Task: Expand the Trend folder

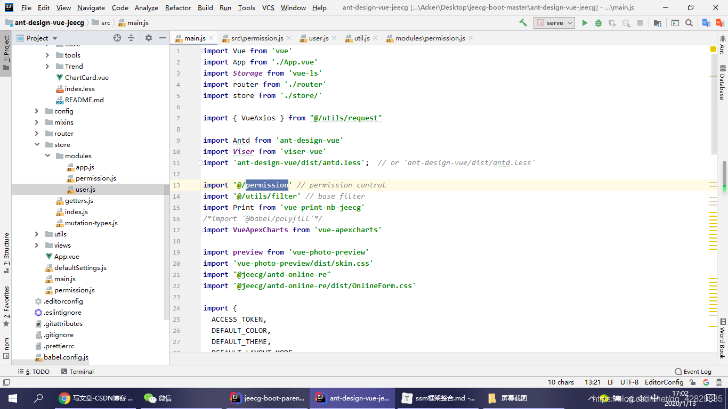Action: [47, 66]
